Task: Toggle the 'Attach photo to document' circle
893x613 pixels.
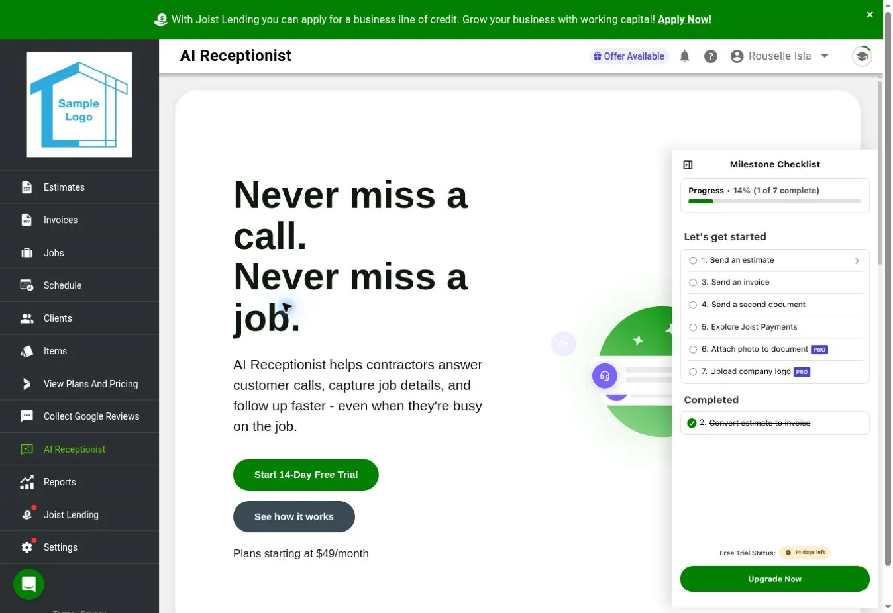Action: tap(693, 350)
